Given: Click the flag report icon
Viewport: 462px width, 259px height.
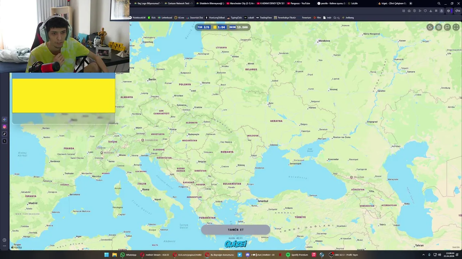Looking at the screenshot, I should pyautogui.click(x=447, y=27).
